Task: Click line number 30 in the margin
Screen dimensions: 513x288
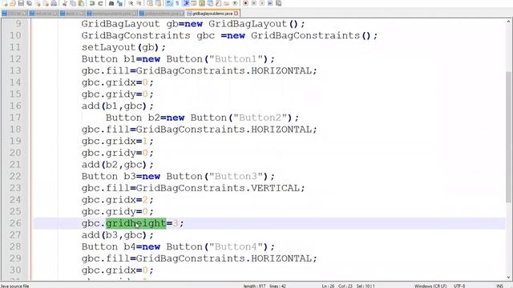Action: click(15, 270)
